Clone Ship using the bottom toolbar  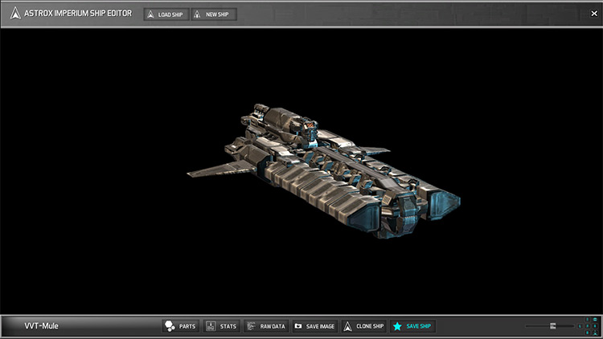click(363, 326)
